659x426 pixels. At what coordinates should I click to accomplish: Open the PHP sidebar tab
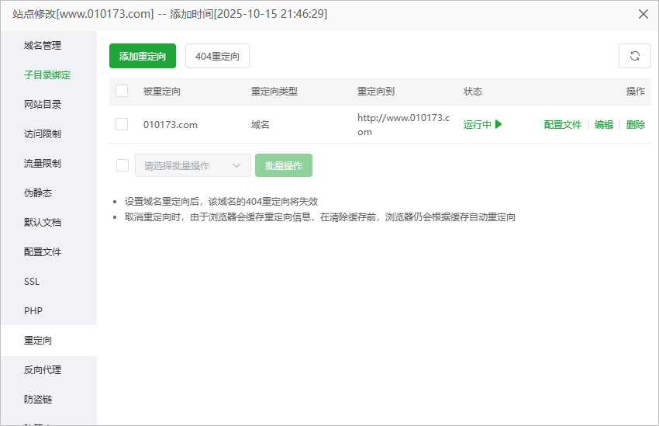click(x=49, y=311)
